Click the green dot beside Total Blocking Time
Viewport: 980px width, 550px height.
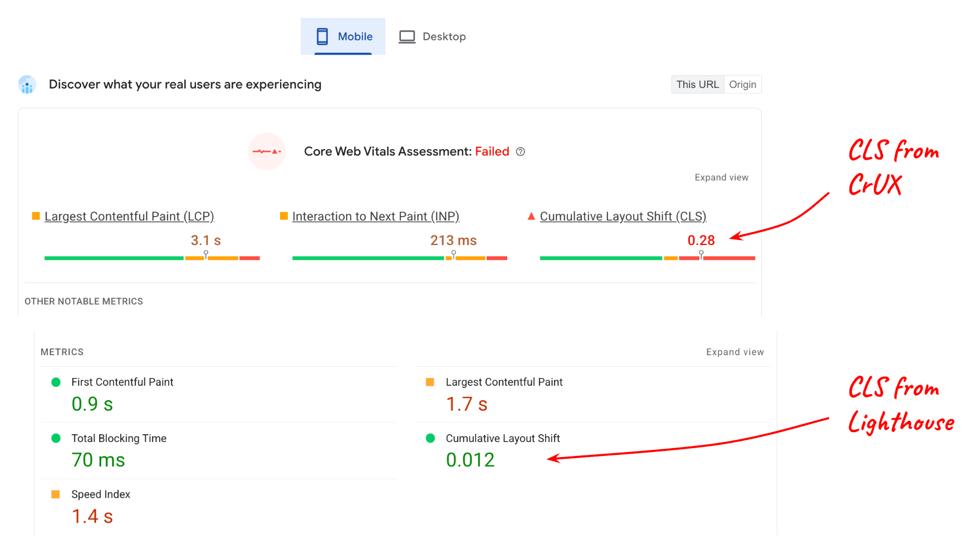(x=56, y=438)
